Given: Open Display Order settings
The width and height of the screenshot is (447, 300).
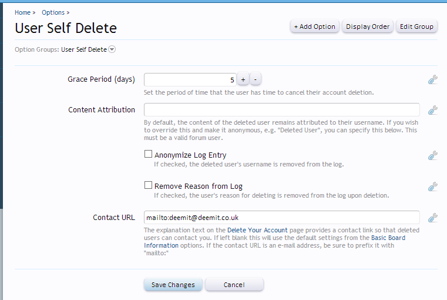Looking at the screenshot, I should [x=367, y=26].
